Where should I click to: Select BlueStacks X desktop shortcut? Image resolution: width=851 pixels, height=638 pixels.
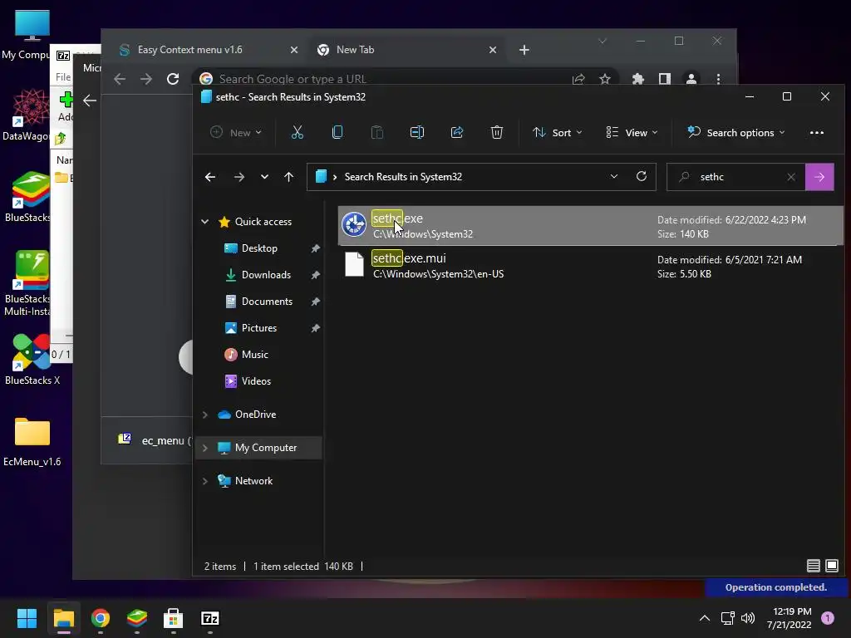point(32,360)
